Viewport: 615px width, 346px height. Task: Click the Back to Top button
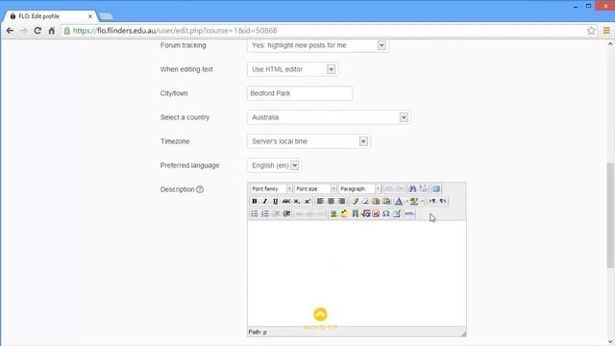pyautogui.click(x=320, y=318)
